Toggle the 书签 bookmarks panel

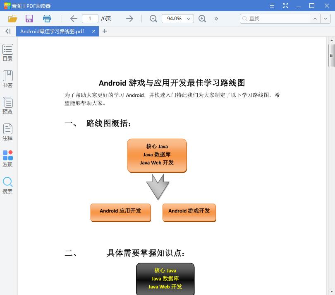point(7,78)
